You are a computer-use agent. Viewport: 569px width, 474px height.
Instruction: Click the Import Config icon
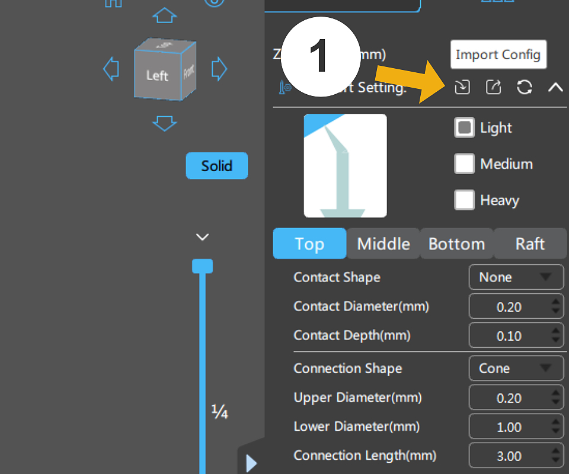[x=462, y=88]
